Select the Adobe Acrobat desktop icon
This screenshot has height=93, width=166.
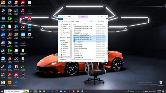[10, 76]
